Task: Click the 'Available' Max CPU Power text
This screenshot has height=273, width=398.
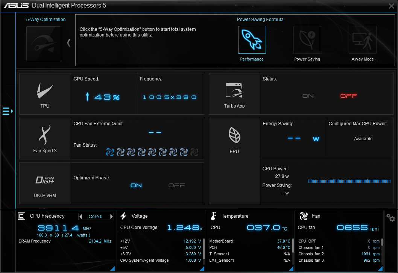Action: pos(363,139)
